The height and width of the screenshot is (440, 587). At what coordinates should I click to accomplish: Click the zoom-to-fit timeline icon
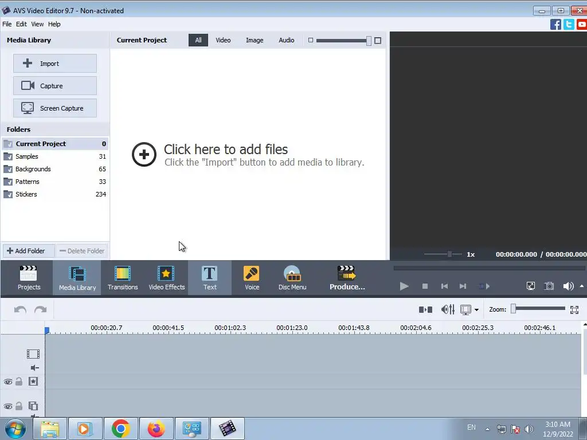click(574, 309)
